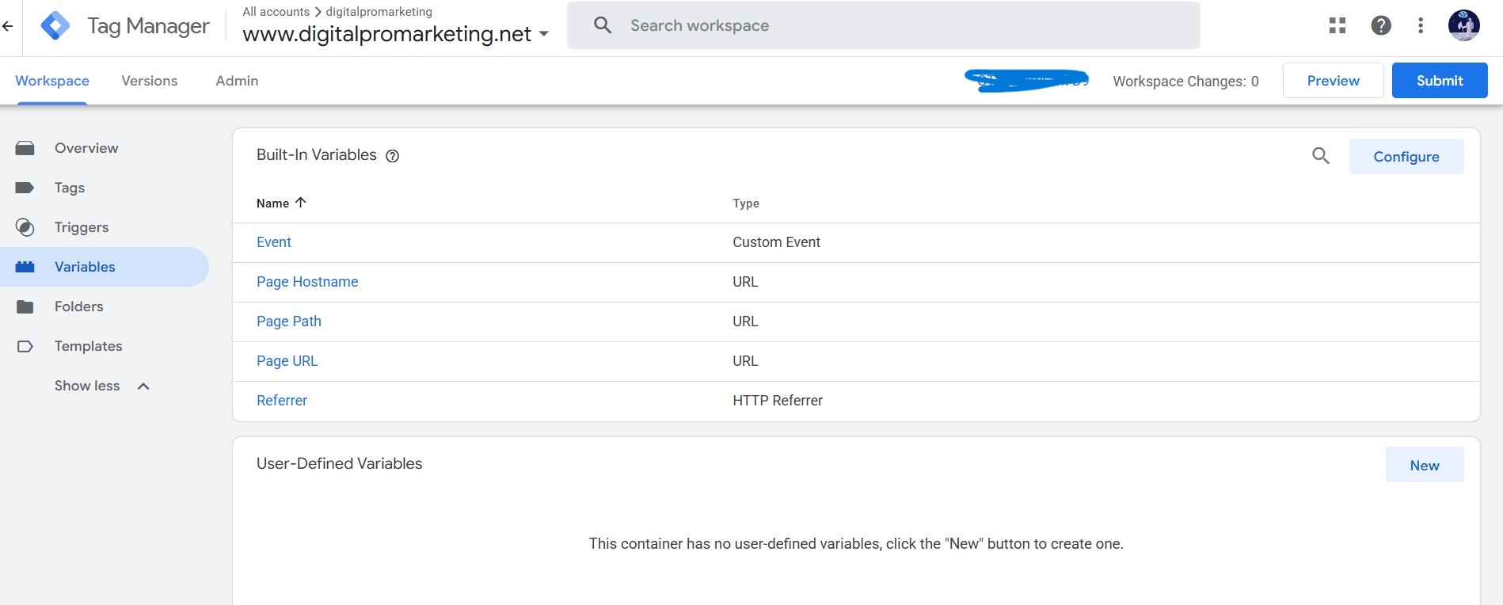The width and height of the screenshot is (1503, 605).
Task: Open the Referrer variable link
Action: (x=282, y=401)
